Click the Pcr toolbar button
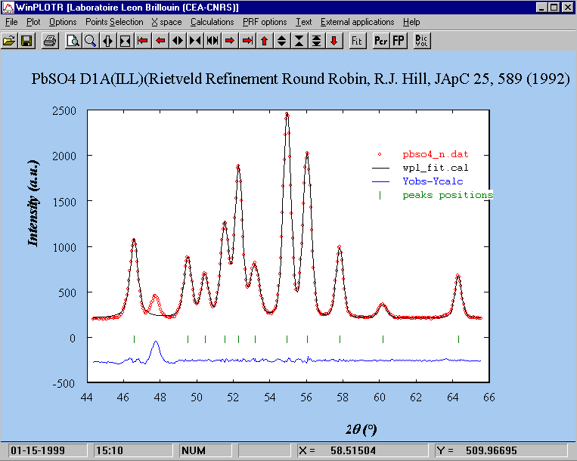 pos(381,40)
